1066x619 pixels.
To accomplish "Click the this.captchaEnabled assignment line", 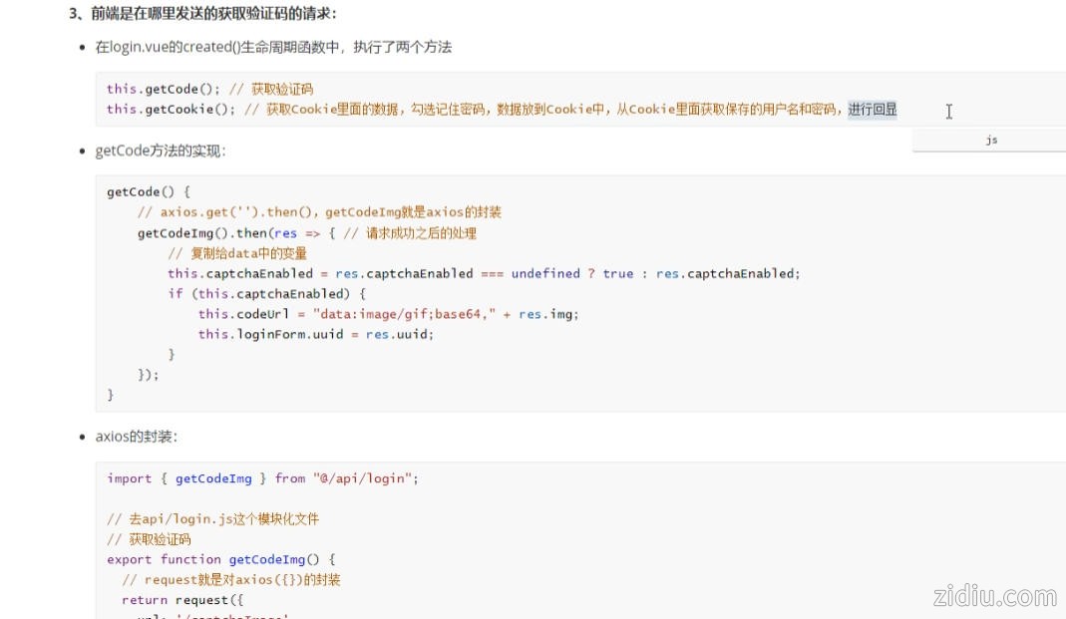I will click(x=484, y=273).
